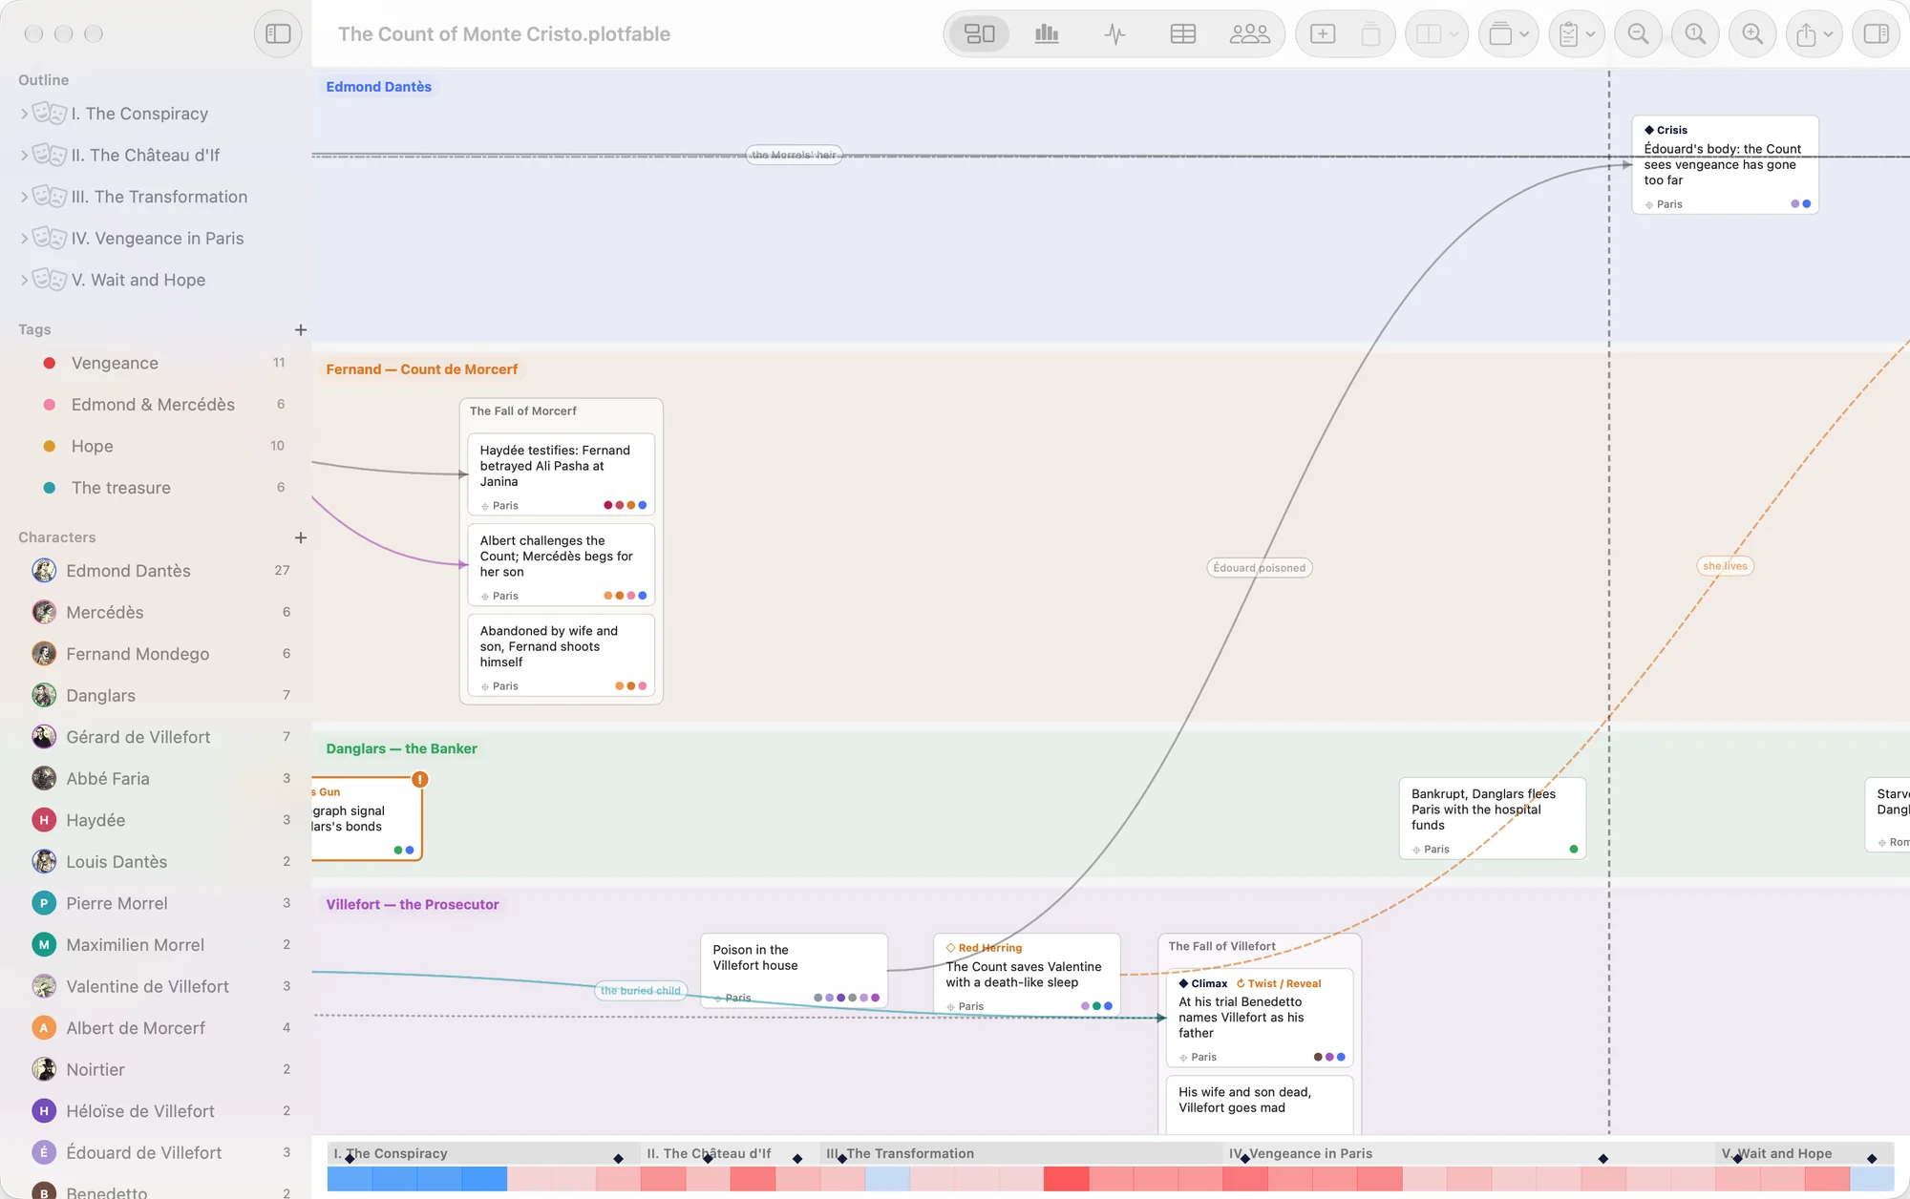The height and width of the screenshot is (1199, 1910).
Task: Click the warning badge on the Gun card
Action: click(419, 779)
